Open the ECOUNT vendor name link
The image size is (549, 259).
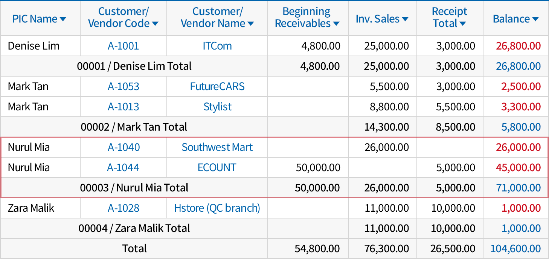pos(217,168)
